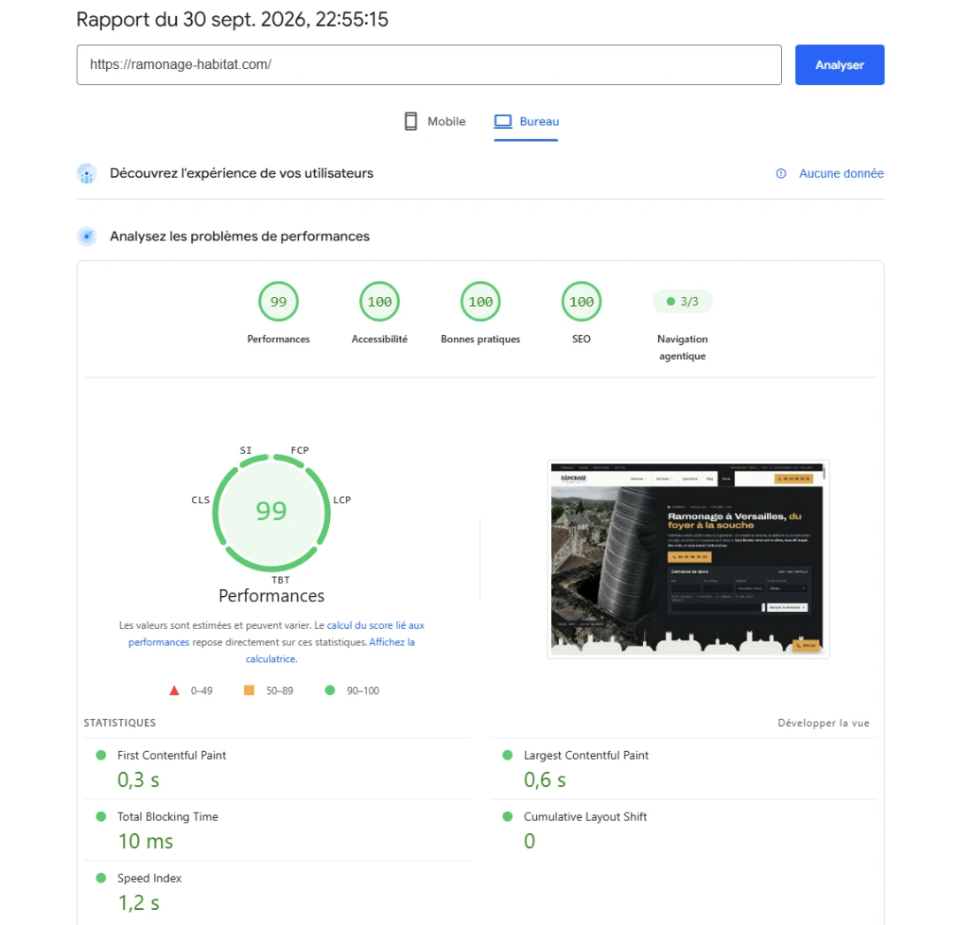Click the info icon beside Aucune donnée
This screenshot has height=925, width=973.
[x=781, y=173]
